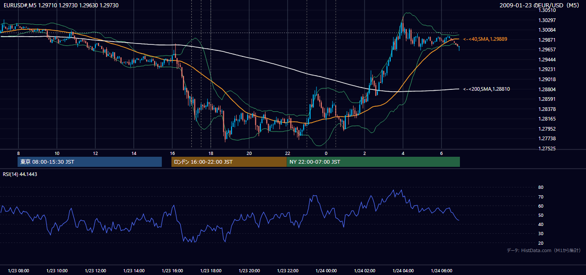This screenshot has height=275, width=586.
Task: Click the 1/23 18:00 time label
Action: (210, 271)
